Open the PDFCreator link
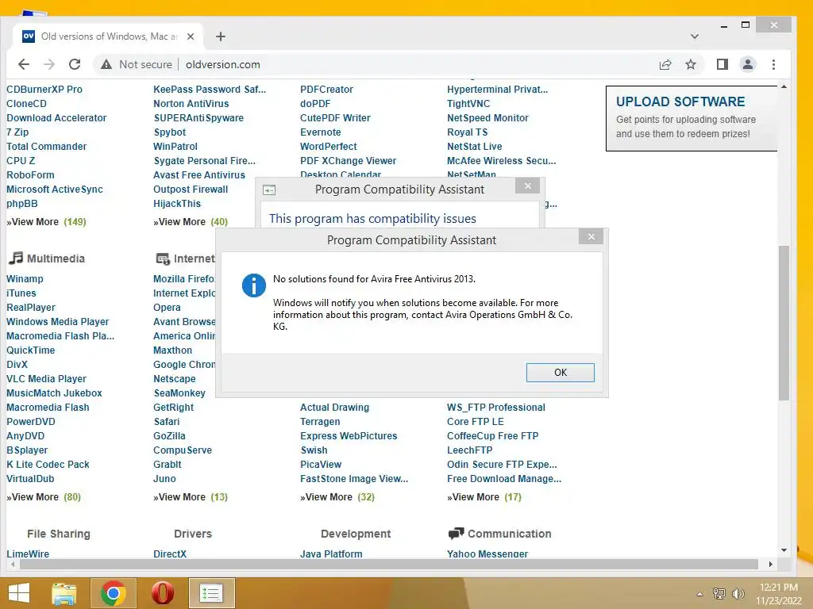The width and height of the screenshot is (813, 609). pyautogui.click(x=326, y=89)
